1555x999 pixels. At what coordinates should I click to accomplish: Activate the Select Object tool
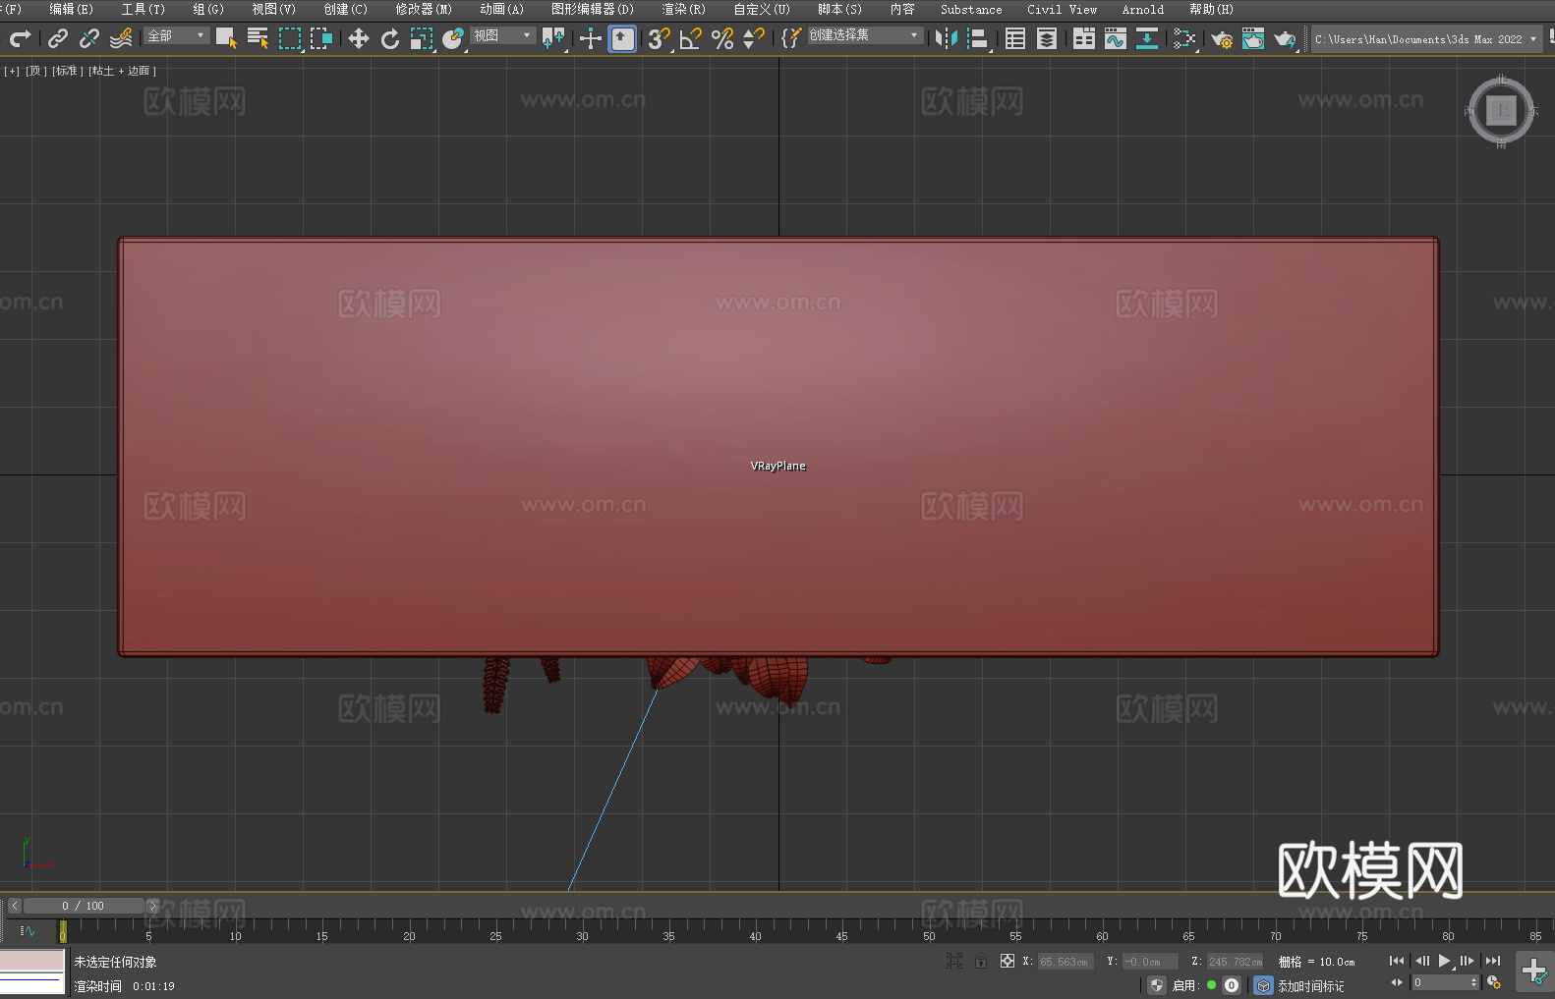[x=226, y=38]
